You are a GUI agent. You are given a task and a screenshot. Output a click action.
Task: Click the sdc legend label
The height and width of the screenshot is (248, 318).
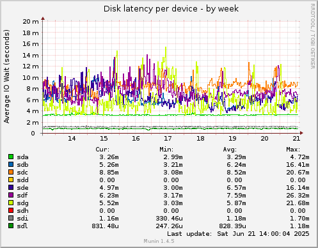22,173
